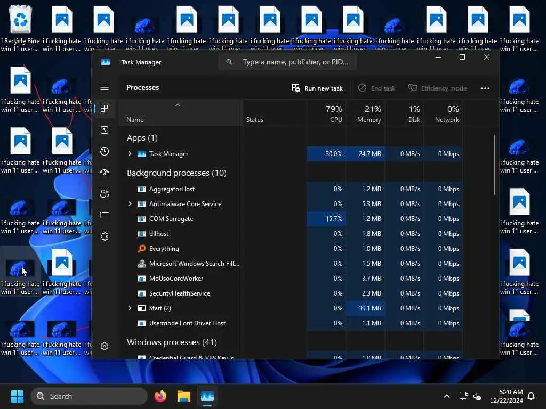
Task: Open the notifications bell icon
Action: (532, 396)
